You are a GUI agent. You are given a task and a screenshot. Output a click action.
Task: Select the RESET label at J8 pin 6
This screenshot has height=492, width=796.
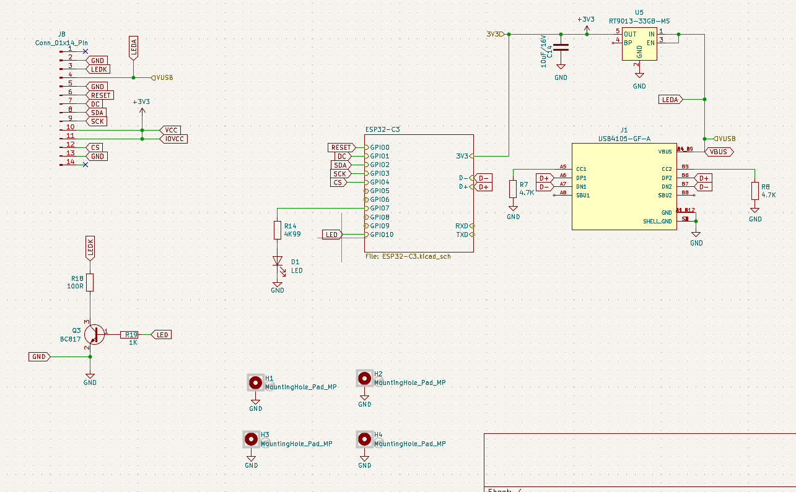[99, 95]
